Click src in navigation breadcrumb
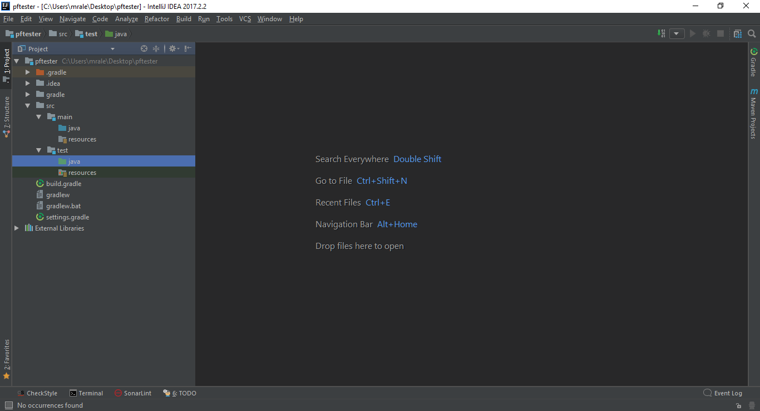This screenshot has height=411, width=760. pos(58,34)
